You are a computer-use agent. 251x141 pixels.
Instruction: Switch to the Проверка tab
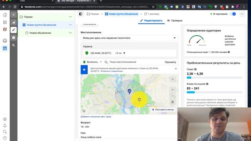pyautogui.click(x=175, y=21)
